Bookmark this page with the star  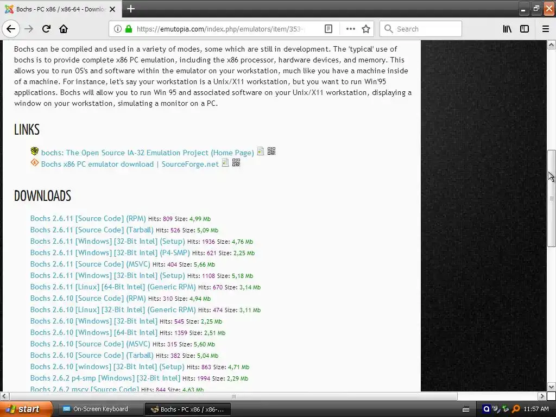(x=366, y=29)
